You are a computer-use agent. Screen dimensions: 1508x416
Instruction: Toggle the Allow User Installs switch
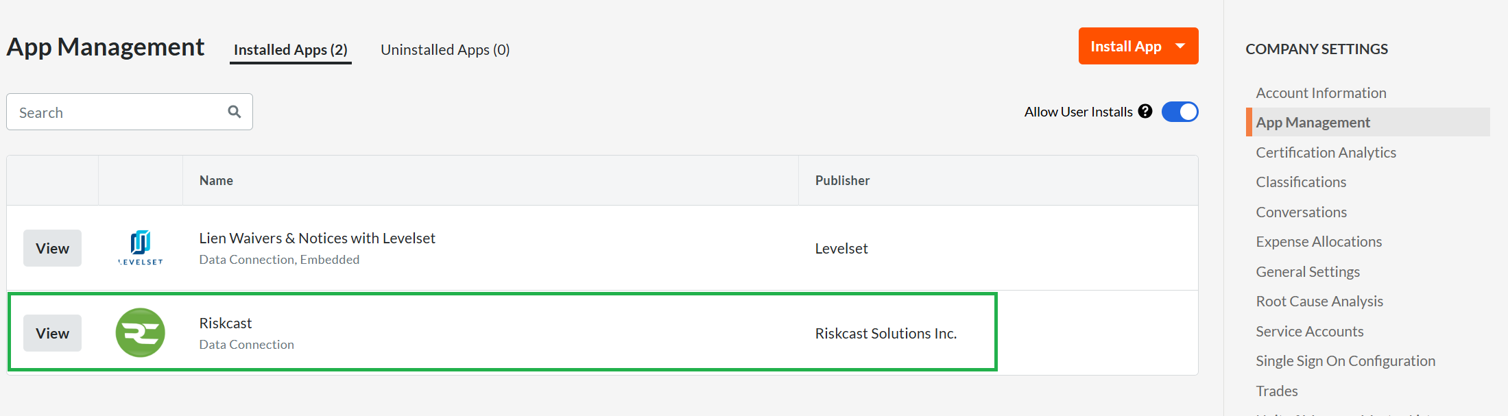pyautogui.click(x=1180, y=112)
